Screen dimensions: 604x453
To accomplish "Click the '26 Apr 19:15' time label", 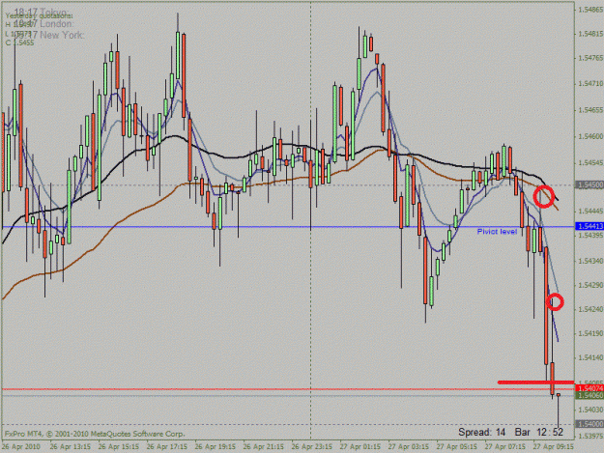I will click(x=215, y=447).
